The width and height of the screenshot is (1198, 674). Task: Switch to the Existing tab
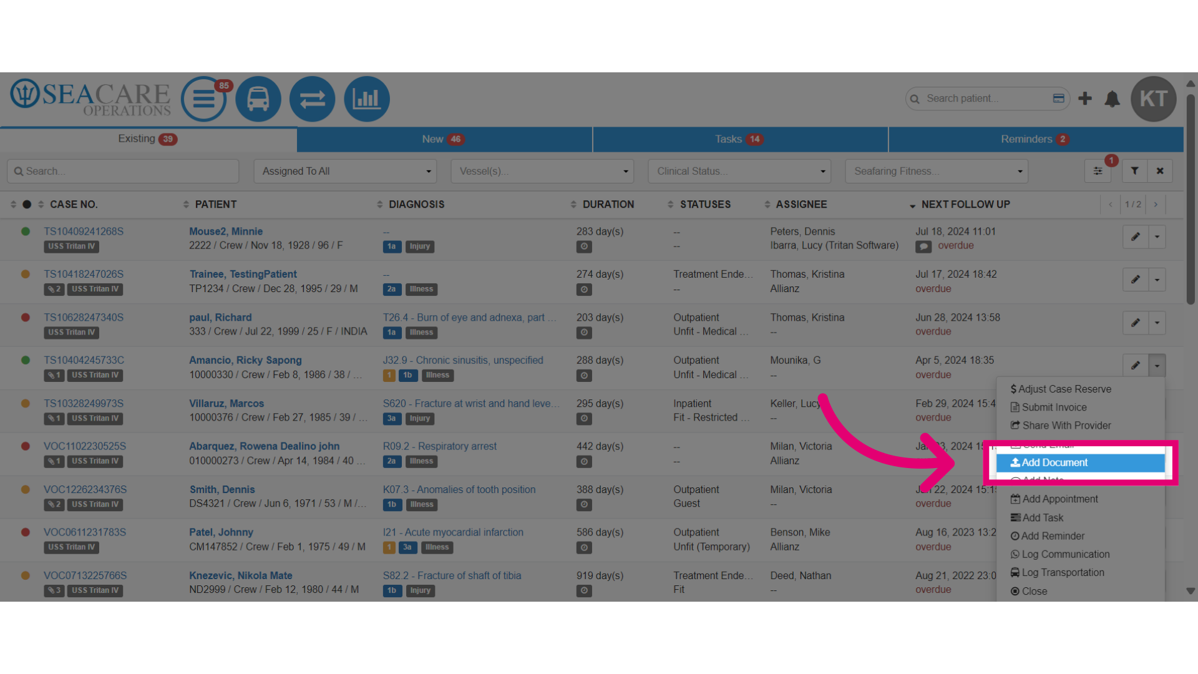tap(148, 139)
